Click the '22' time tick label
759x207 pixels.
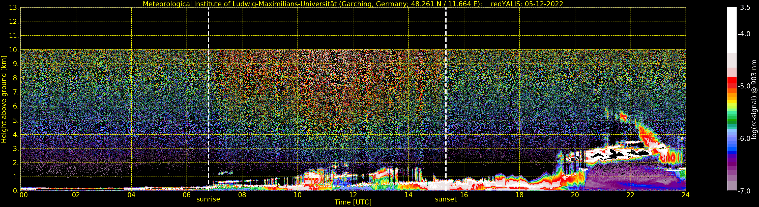point(630,195)
